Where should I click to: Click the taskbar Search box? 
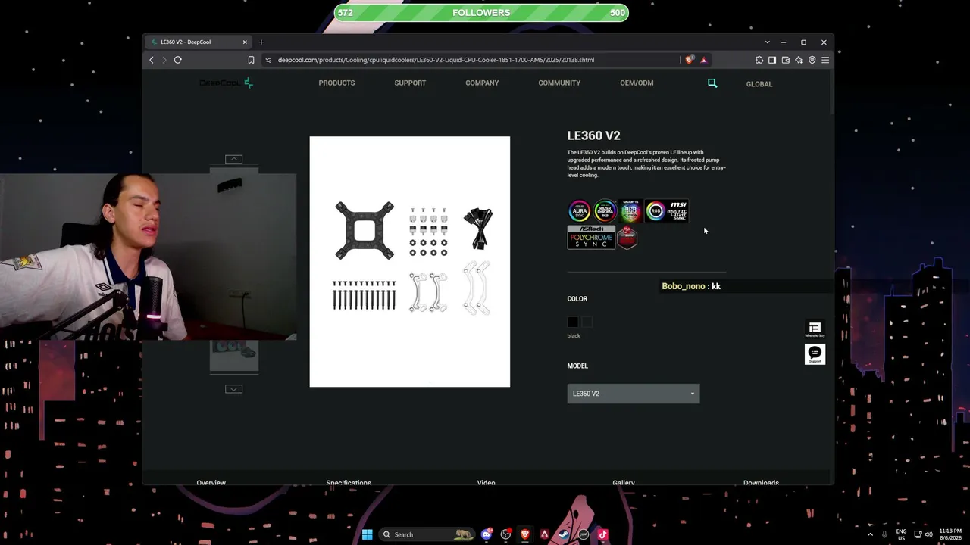427,534
